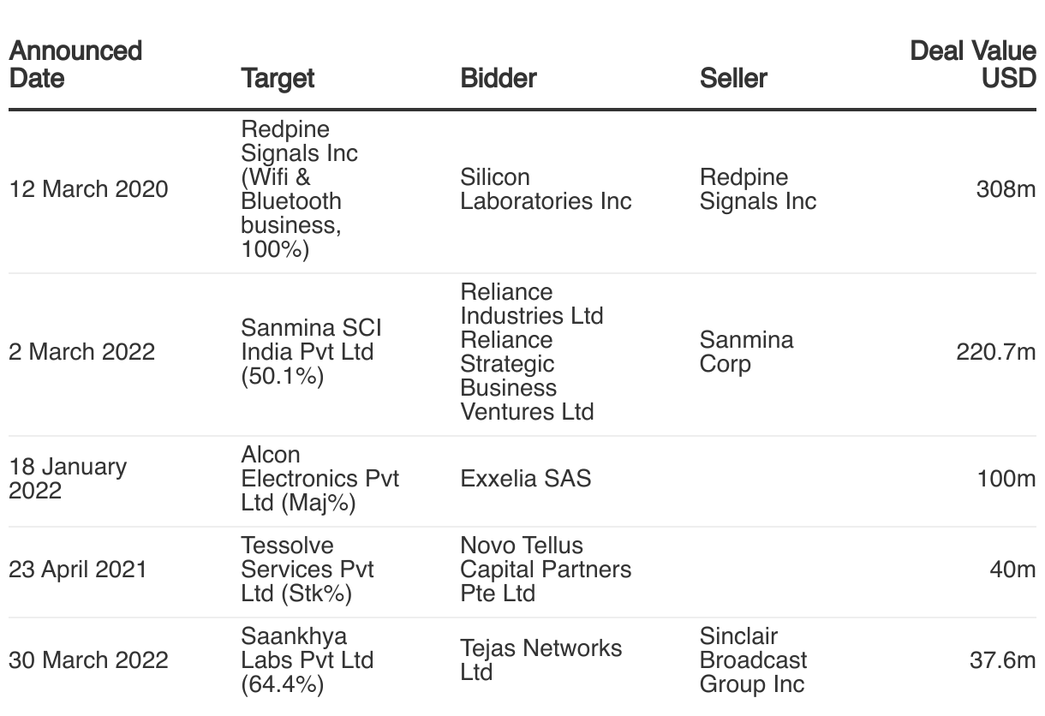Image resolution: width=1045 pixels, height=716 pixels.
Task: Click Sinclair Broadcast Group Inc seller
Action: pos(753,660)
